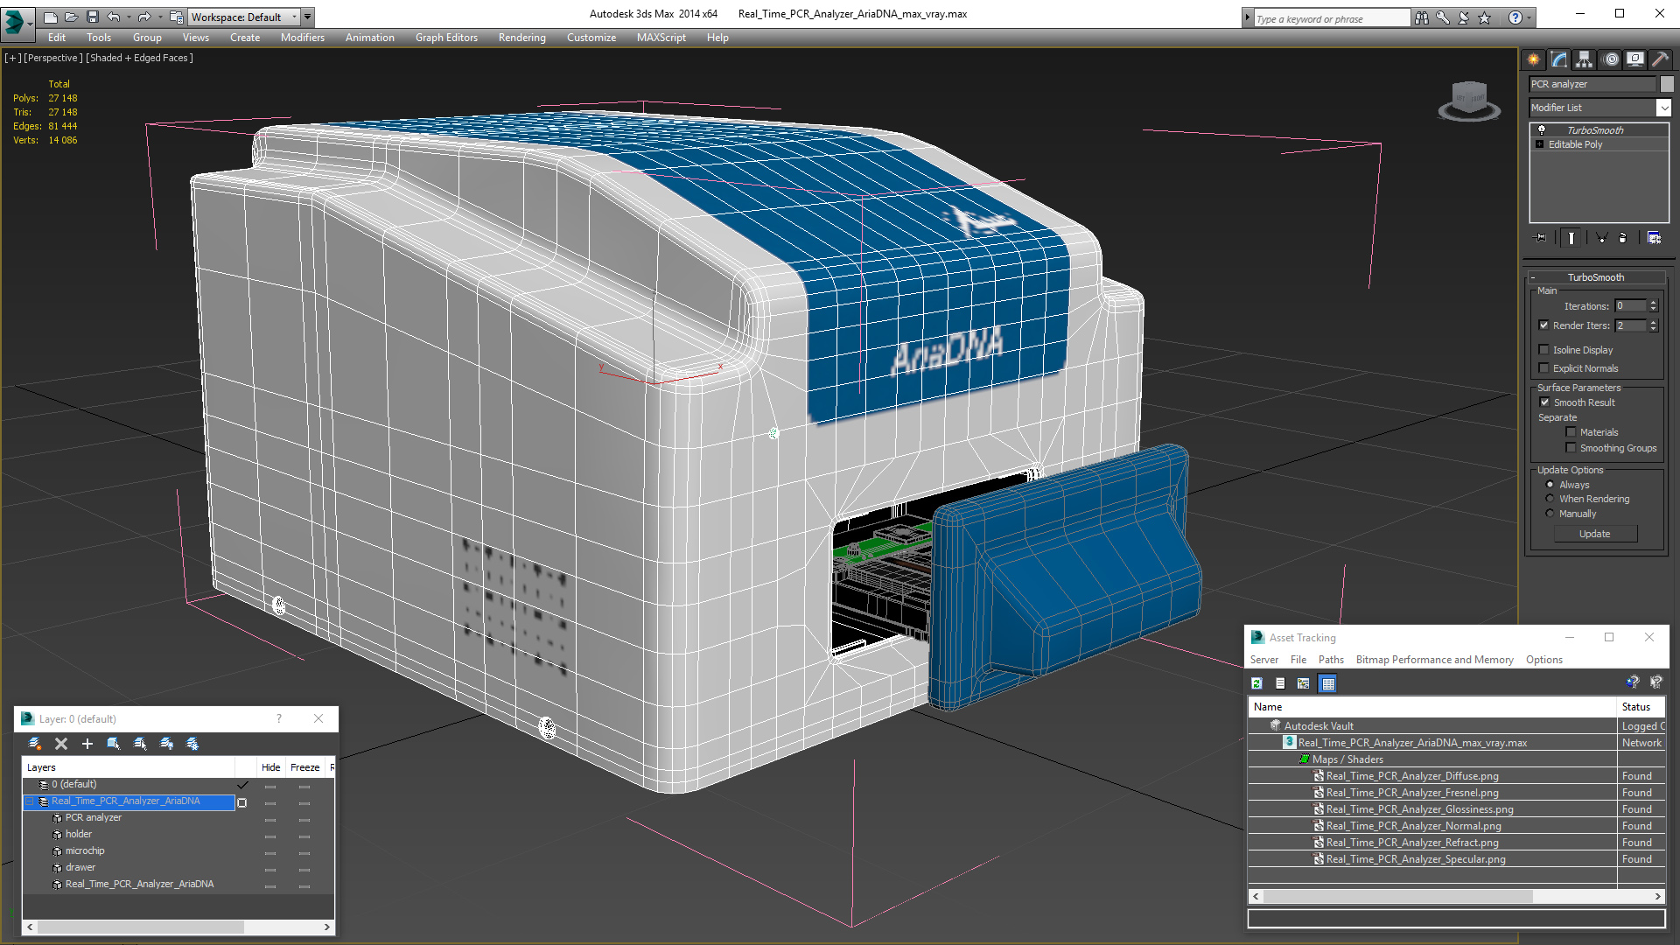Open the Display command panel tab
The height and width of the screenshot is (945, 1680).
(x=1634, y=59)
